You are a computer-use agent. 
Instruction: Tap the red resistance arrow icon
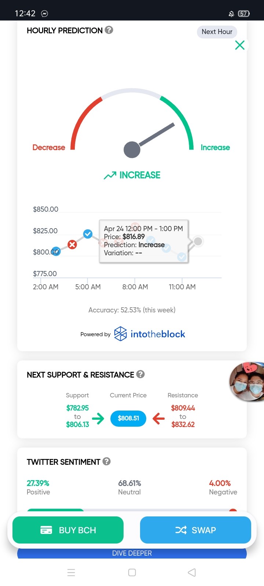click(158, 418)
